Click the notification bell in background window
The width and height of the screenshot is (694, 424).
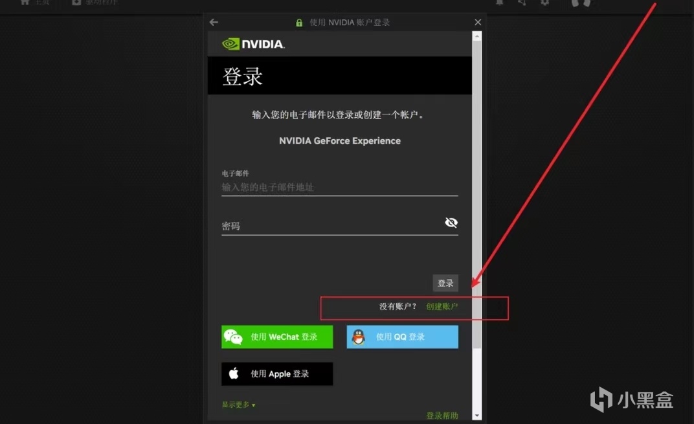tap(499, 3)
